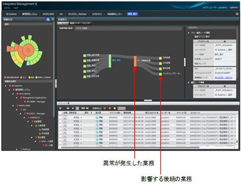Click メッセージ column header in event list
The height and width of the screenshot is (185, 241).
click(x=195, y=113)
